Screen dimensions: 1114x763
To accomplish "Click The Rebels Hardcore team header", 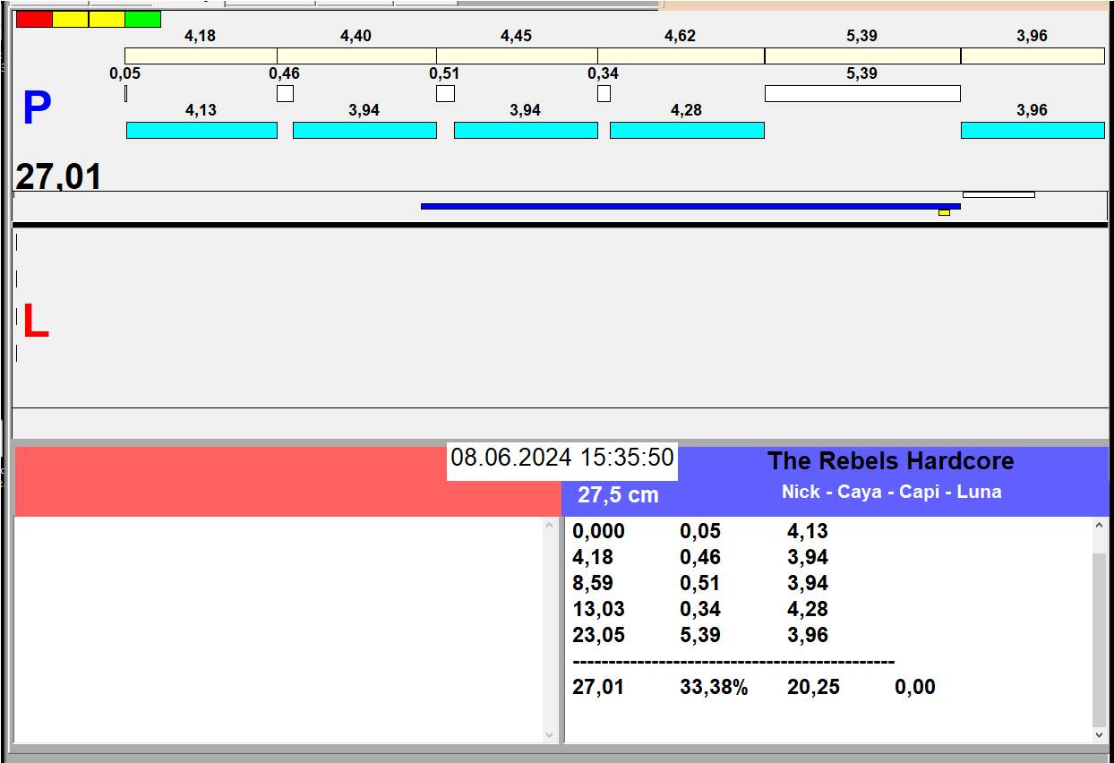I will pos(890,461).
